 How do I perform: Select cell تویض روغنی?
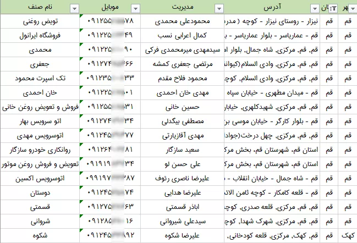(40, 21)
